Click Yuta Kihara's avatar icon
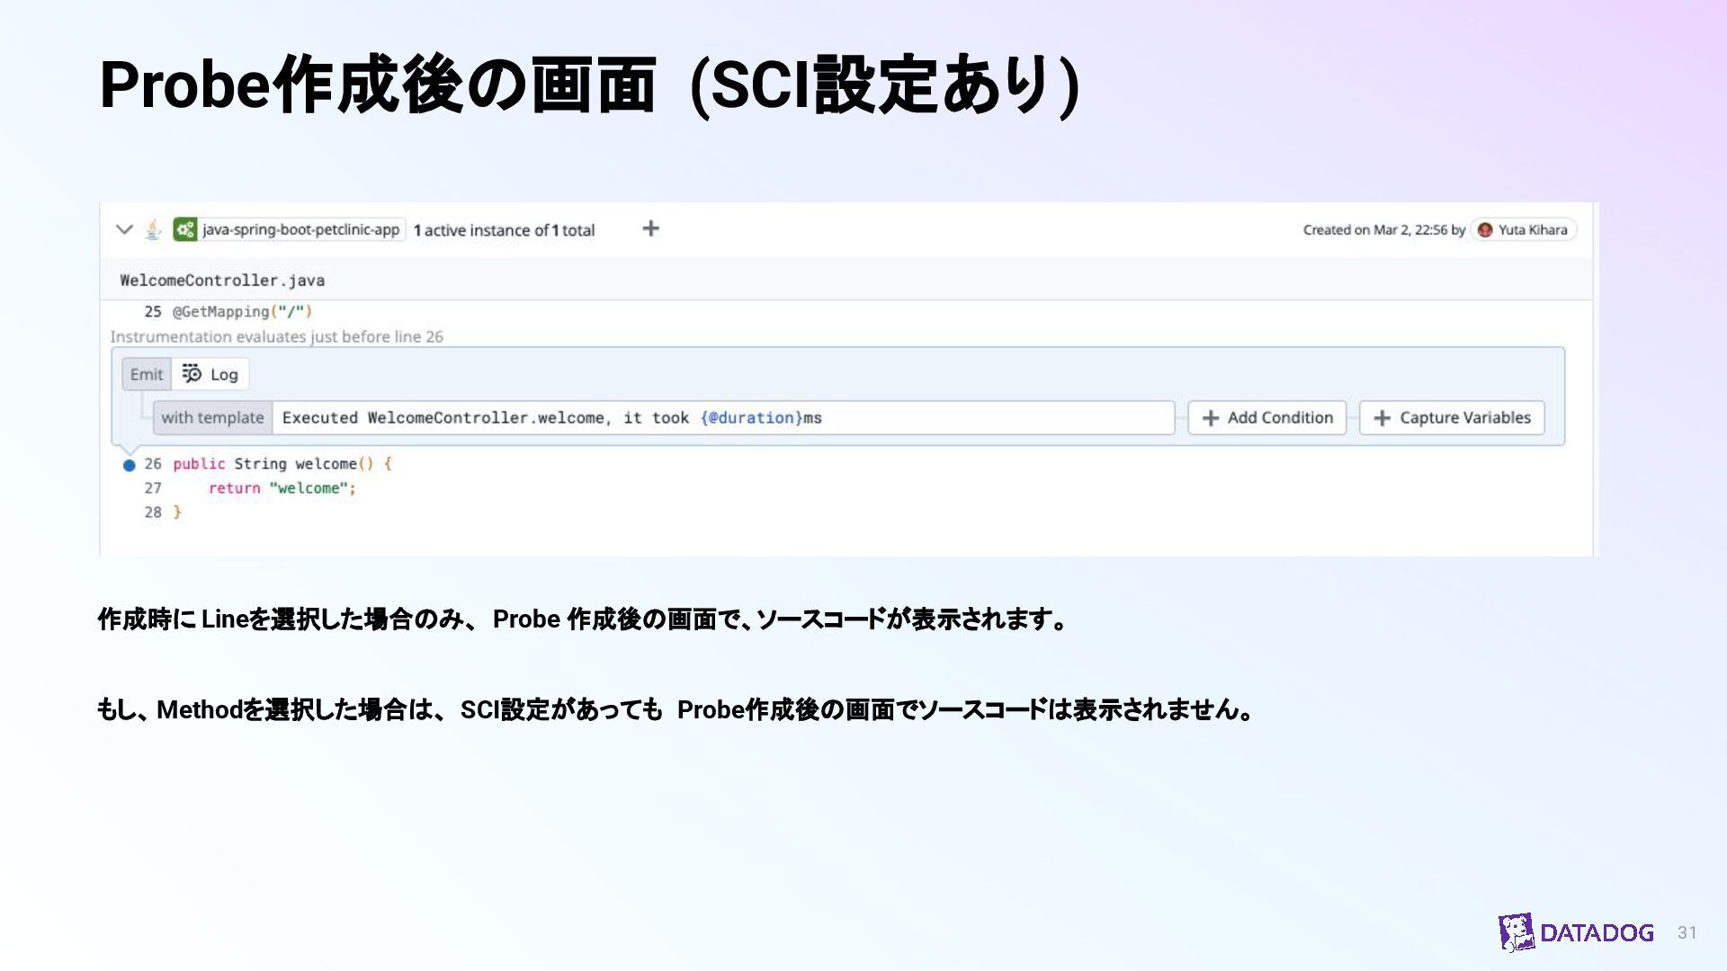The image size is (1727, 971). tap(1485, 230)
